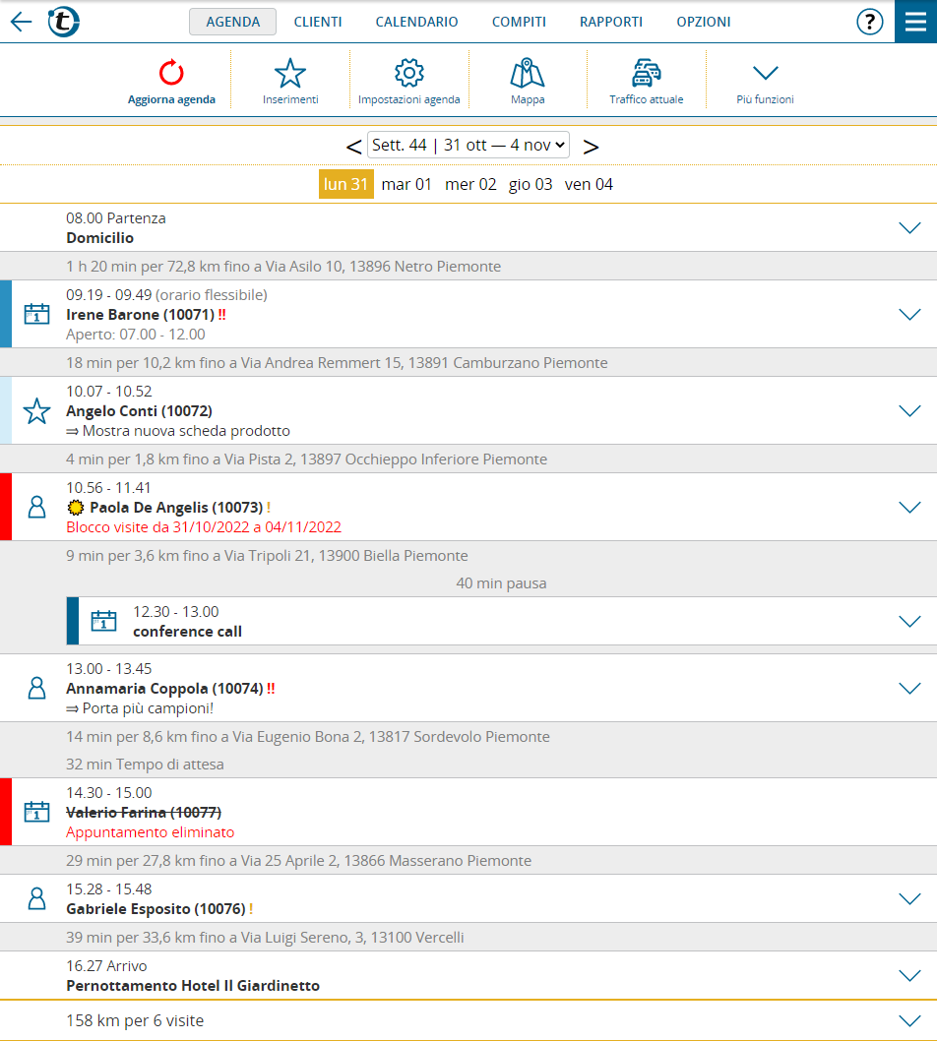Click person icon beside Gabriele Esposito

coord(36,898)
